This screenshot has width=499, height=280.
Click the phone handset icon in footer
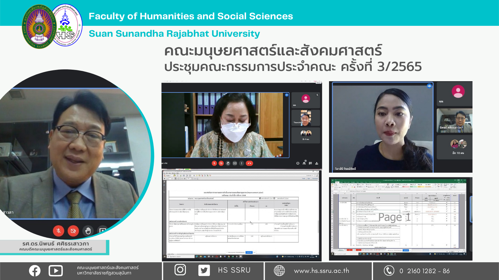(x=389, y=271)
